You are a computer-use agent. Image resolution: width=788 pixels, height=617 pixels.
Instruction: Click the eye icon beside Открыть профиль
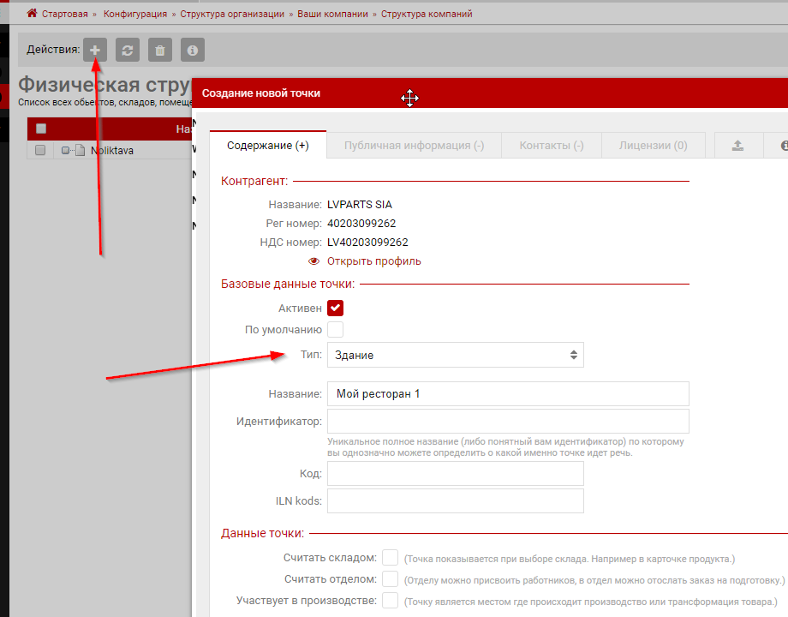point(313,261)
